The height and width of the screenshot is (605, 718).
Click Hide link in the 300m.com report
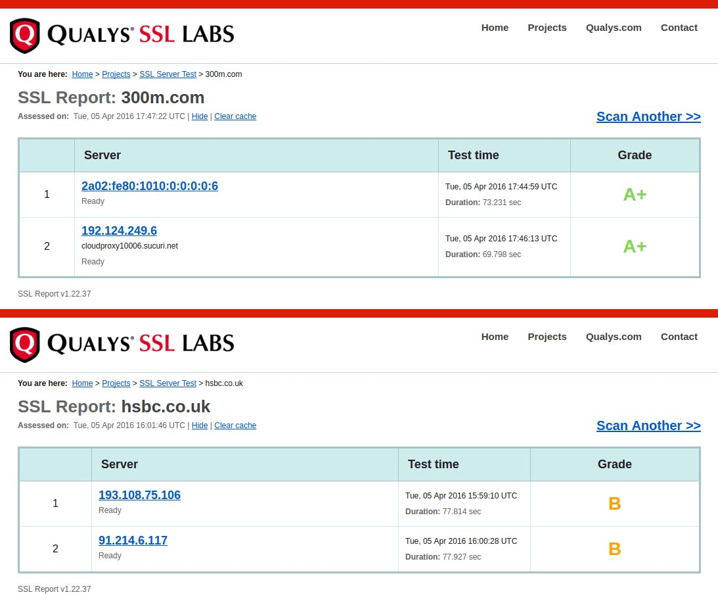[200, 116]
